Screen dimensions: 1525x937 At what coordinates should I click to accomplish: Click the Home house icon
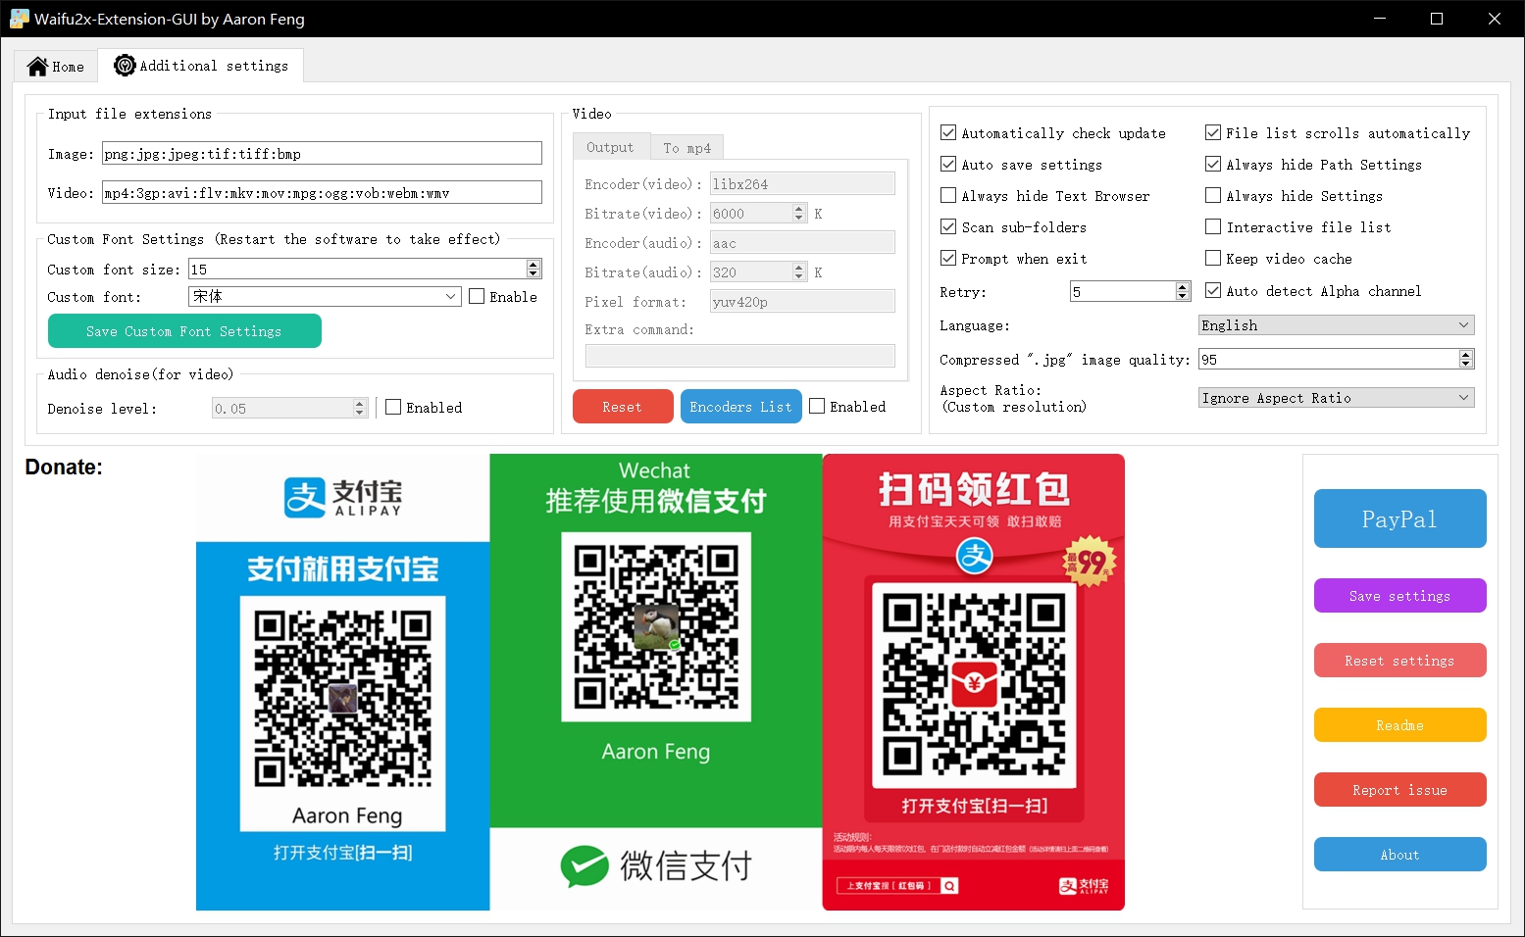point(37,66)
